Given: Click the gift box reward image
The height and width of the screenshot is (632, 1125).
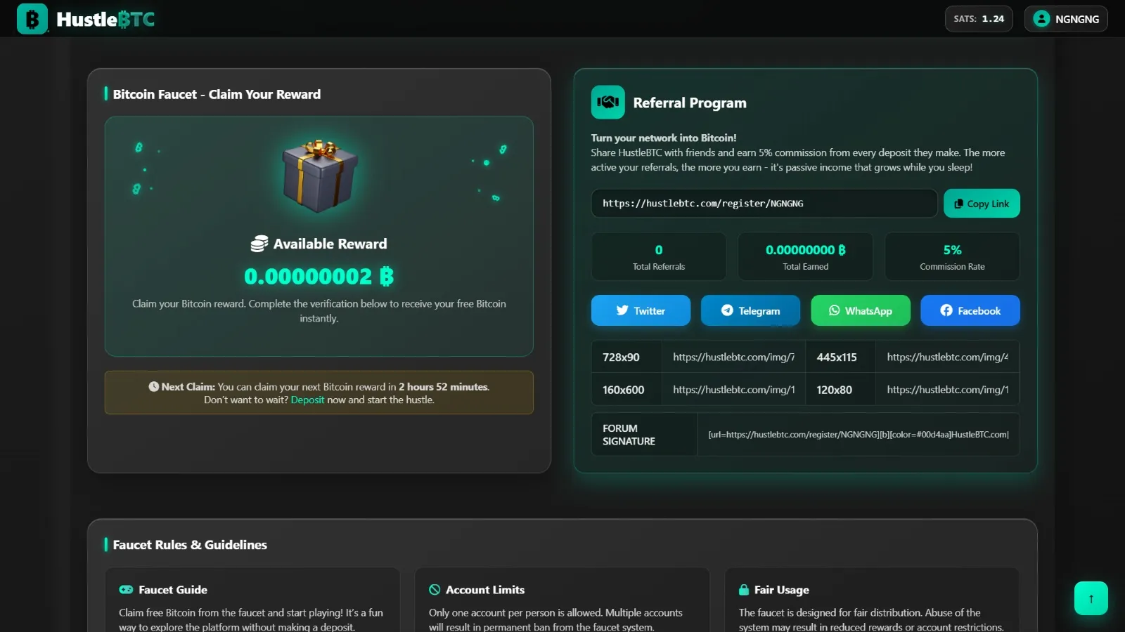Looking at the screenshot, I should click(320, 176).
